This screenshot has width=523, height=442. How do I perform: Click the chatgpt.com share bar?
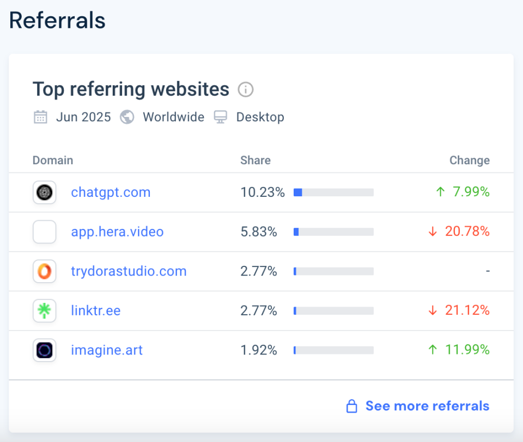[x=333, y=192]
